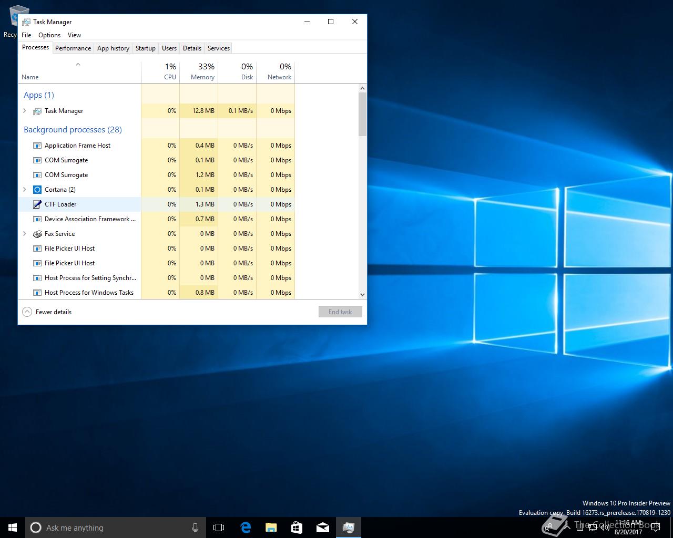
Task: Collapse to Fewer details view
Action: 47,312
